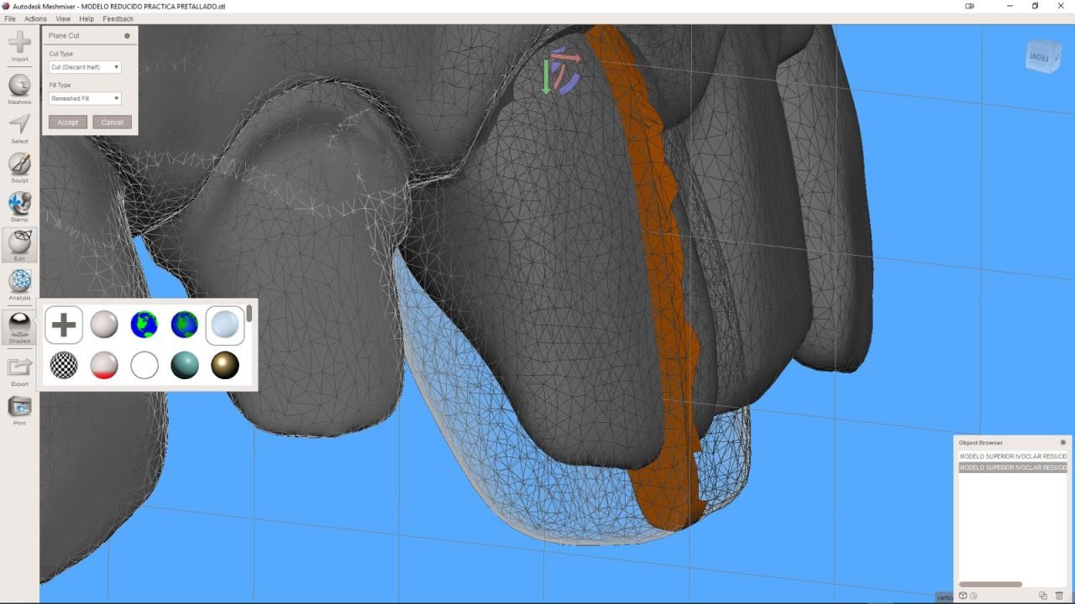Expand the Cut Type dropdown
The image size is (1075, 604).
click(x=85, y=67)
